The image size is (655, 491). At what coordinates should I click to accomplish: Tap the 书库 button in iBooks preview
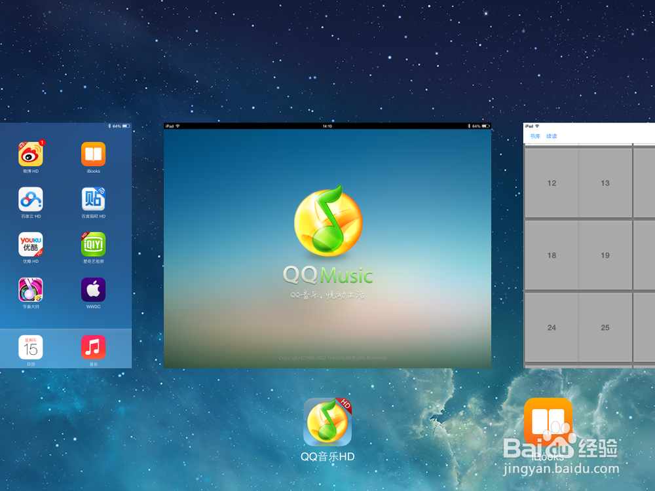(535, 136)
